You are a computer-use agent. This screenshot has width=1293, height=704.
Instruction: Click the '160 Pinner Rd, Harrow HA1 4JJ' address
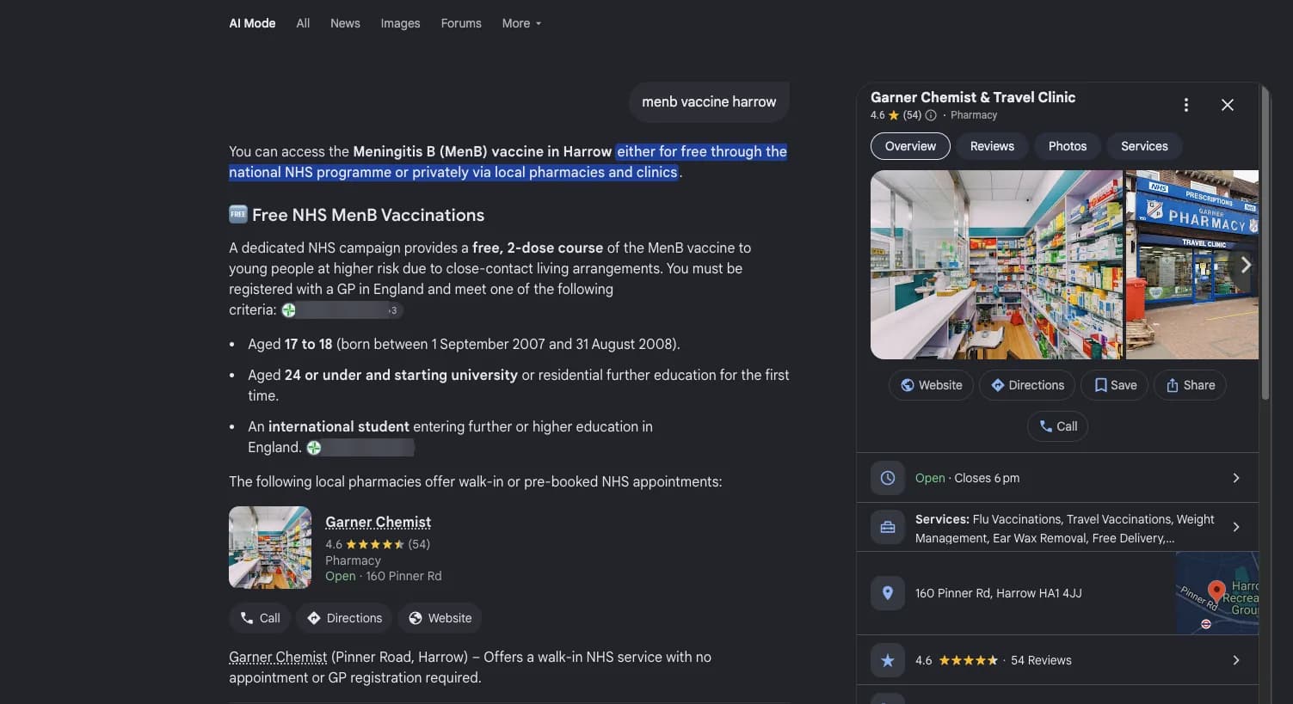pos(998,593)
